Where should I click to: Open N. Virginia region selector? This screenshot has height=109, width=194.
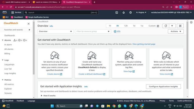tap(141, 12)
